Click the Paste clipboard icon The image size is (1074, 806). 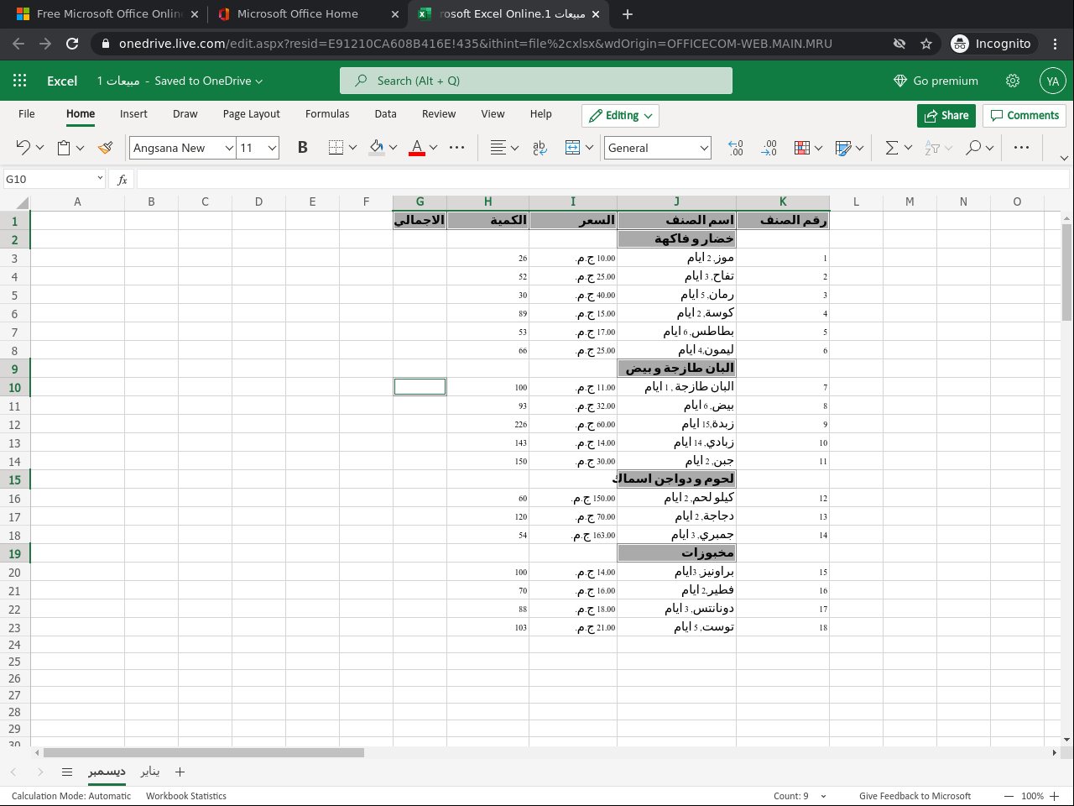point(64,148)
